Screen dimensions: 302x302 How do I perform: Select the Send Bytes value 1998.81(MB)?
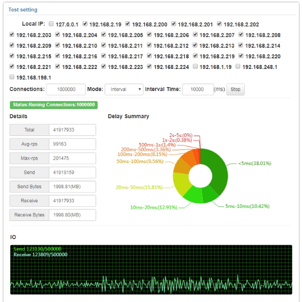(x=72, y=187)
